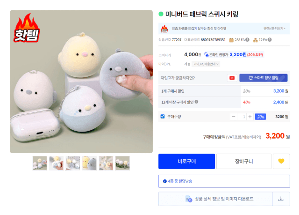Add item to wishlist with heart icon

pos(281,161)
